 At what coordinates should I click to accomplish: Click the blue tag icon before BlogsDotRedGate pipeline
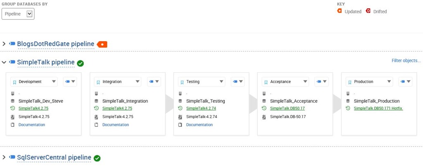click(12, 44)
